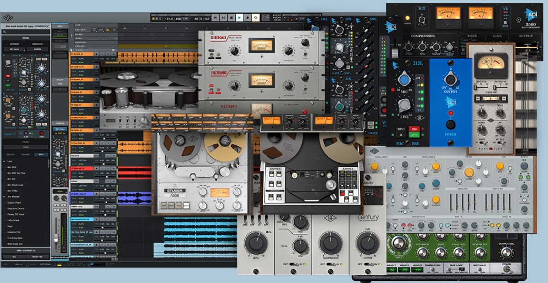
Task: Click the return-to-start transport button
Action: [215, 17]
